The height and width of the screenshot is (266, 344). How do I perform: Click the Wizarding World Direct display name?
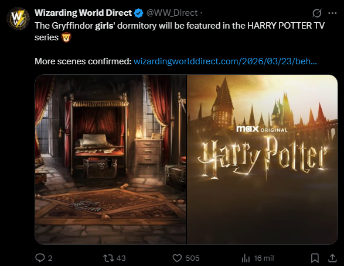[x=83, y=13]
